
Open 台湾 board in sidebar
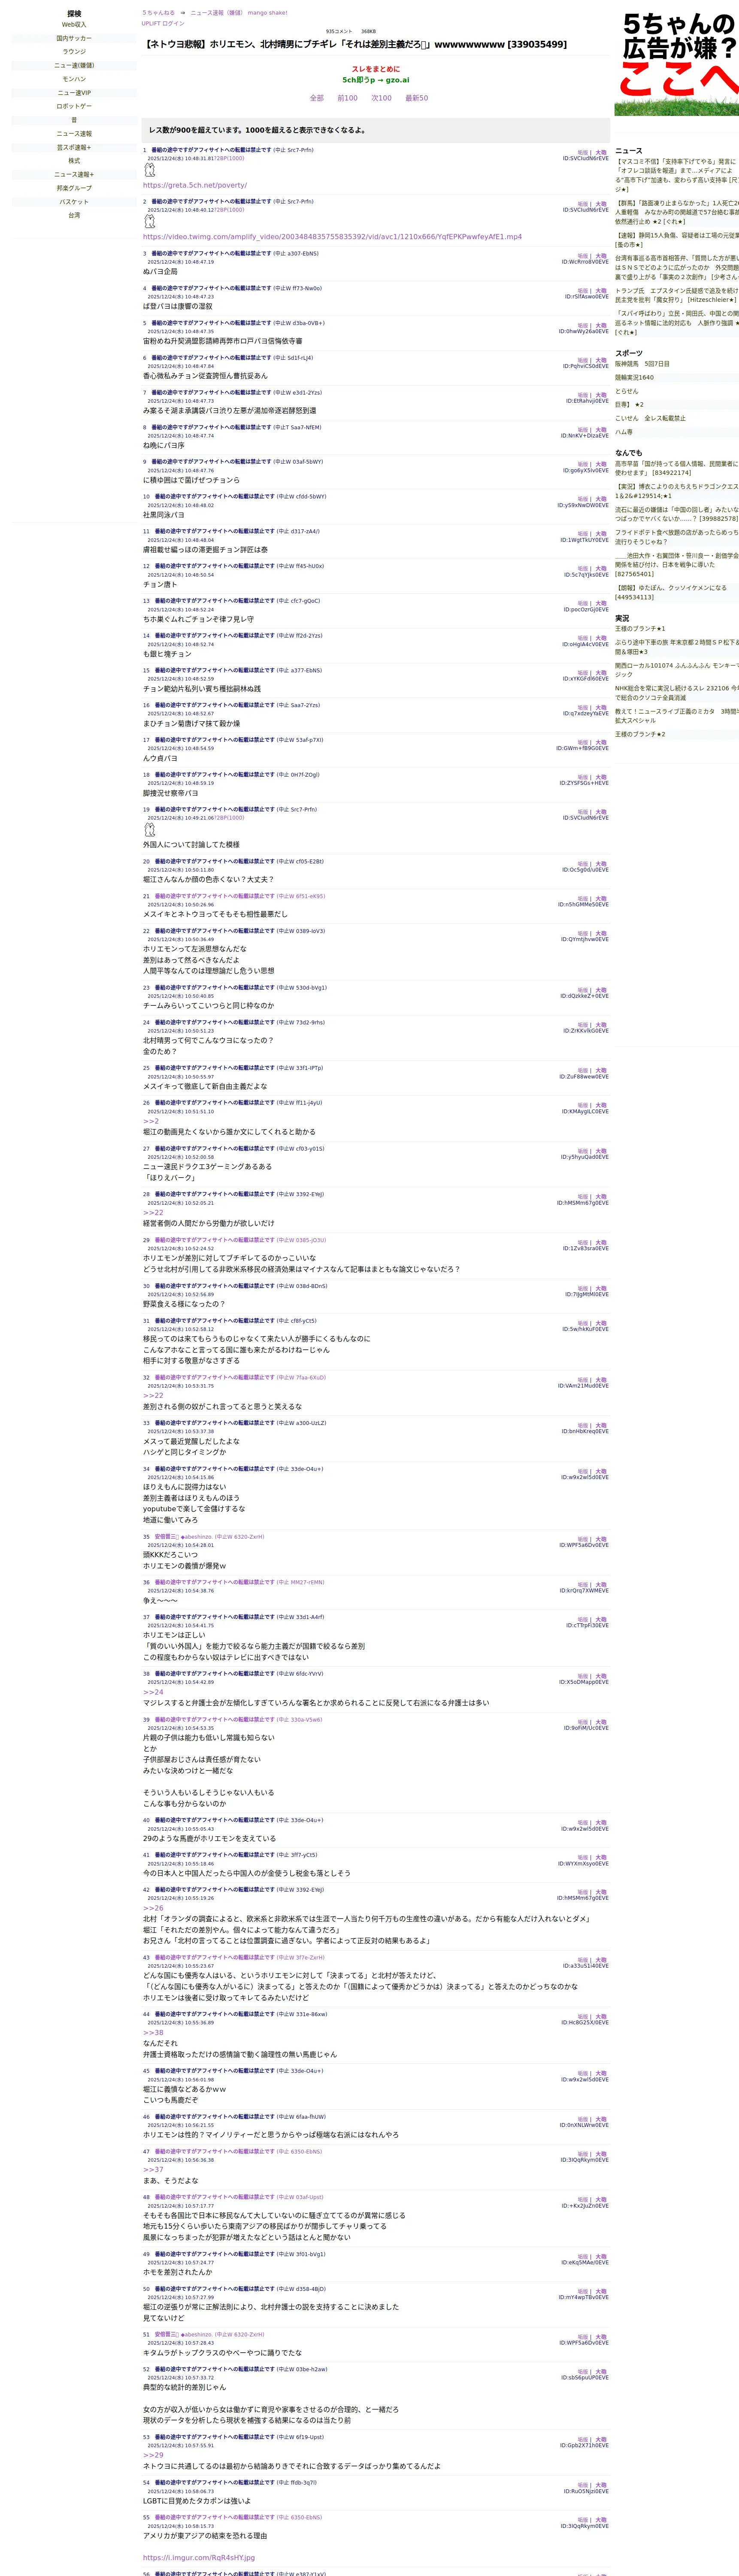click(x=74, y=215)
